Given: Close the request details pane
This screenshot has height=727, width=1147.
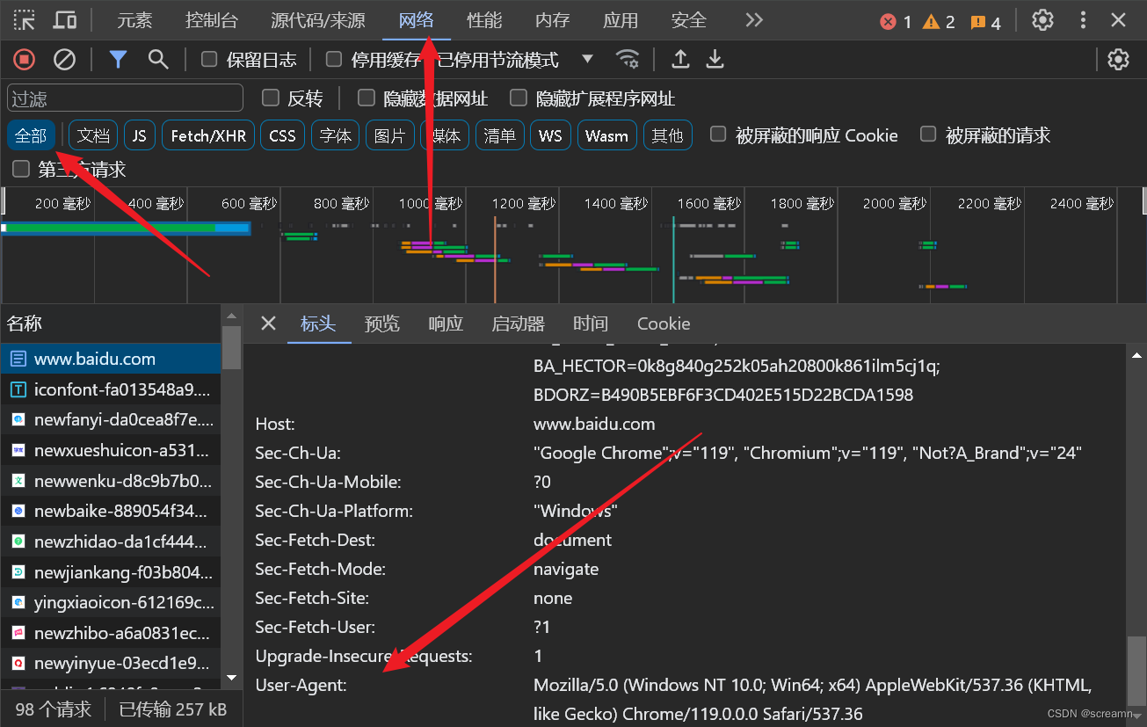Looking at the screenshot, I should click(x=269, y=324).
